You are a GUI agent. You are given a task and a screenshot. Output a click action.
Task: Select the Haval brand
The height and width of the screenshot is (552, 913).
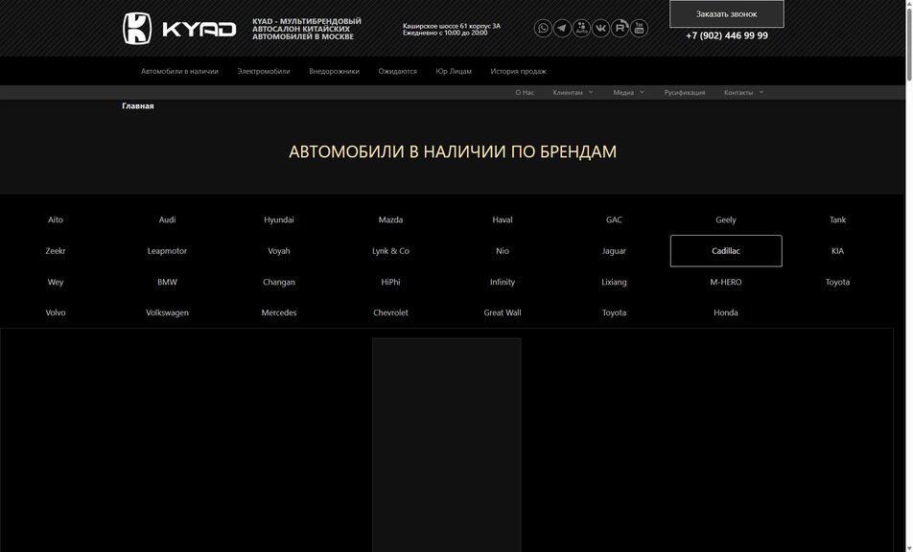503,219
